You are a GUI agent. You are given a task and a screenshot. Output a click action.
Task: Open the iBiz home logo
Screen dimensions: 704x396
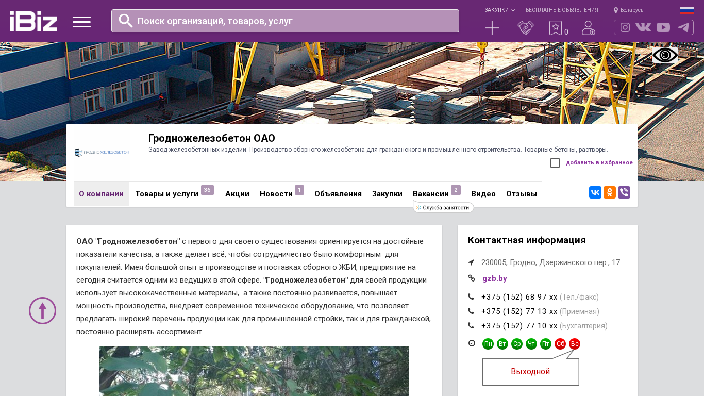coord(33,21)
